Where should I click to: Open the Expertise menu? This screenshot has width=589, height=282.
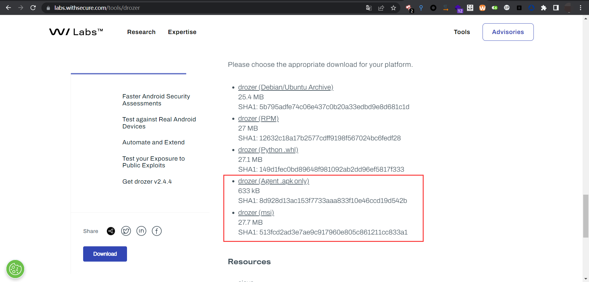coord(182,32)
